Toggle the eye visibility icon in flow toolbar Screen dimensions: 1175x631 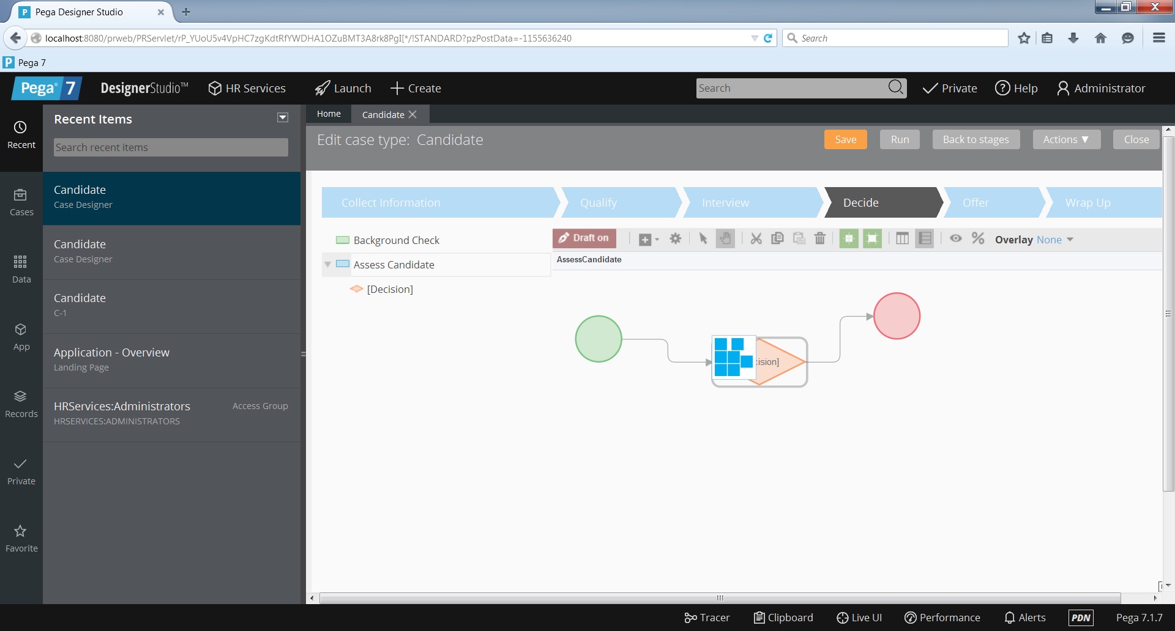pos(956,238)
